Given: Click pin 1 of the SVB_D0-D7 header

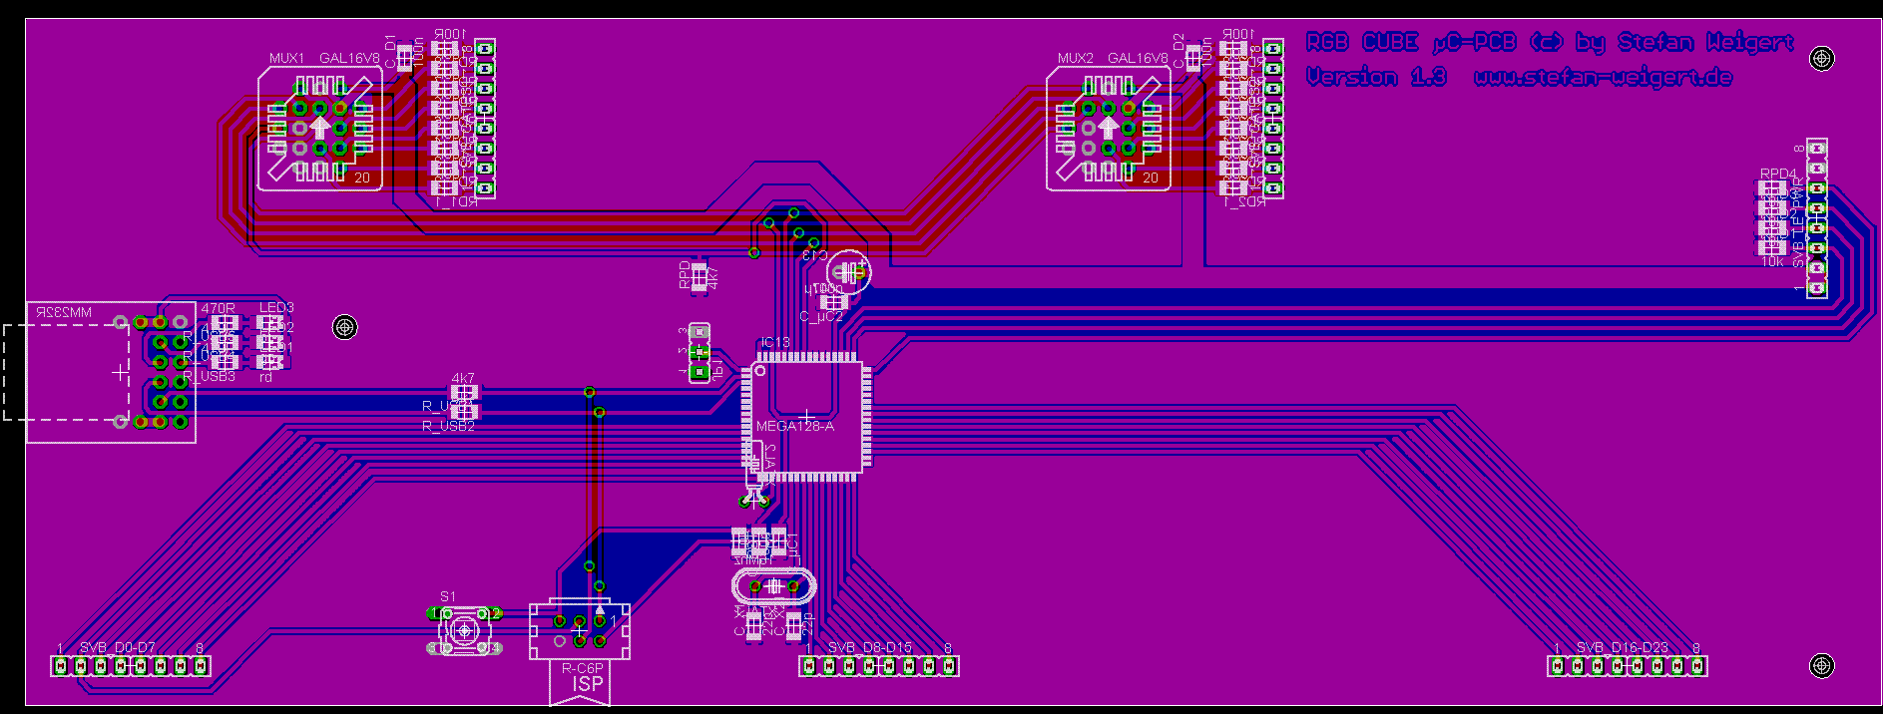Looking at the screenshot, I should pyautogui.click(x=61, y=665).
